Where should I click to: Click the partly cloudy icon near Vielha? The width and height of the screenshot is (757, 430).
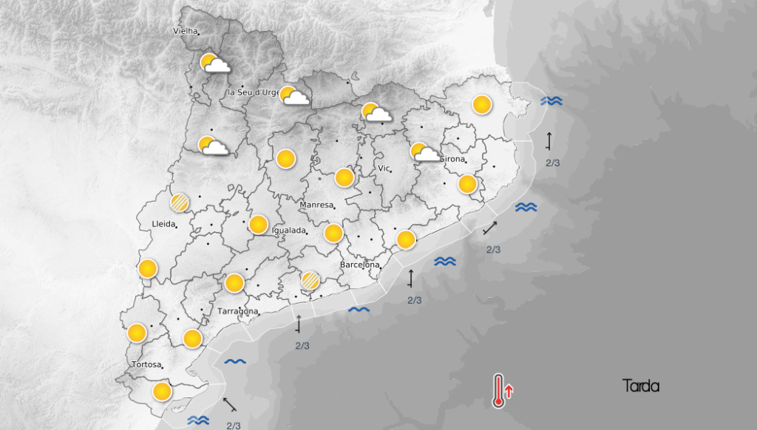(x=214, y=64)
